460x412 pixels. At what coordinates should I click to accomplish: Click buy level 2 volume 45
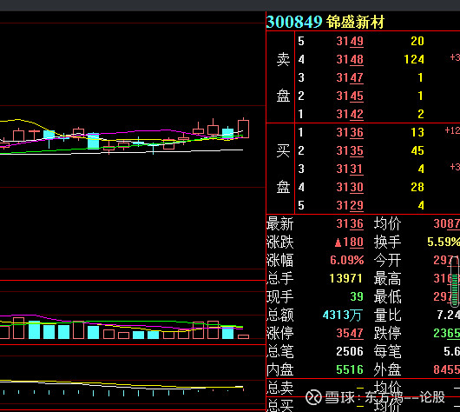point(417,150)
